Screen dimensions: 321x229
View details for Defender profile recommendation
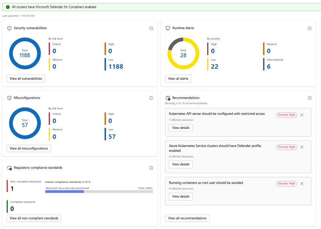(x=181, y=164)
